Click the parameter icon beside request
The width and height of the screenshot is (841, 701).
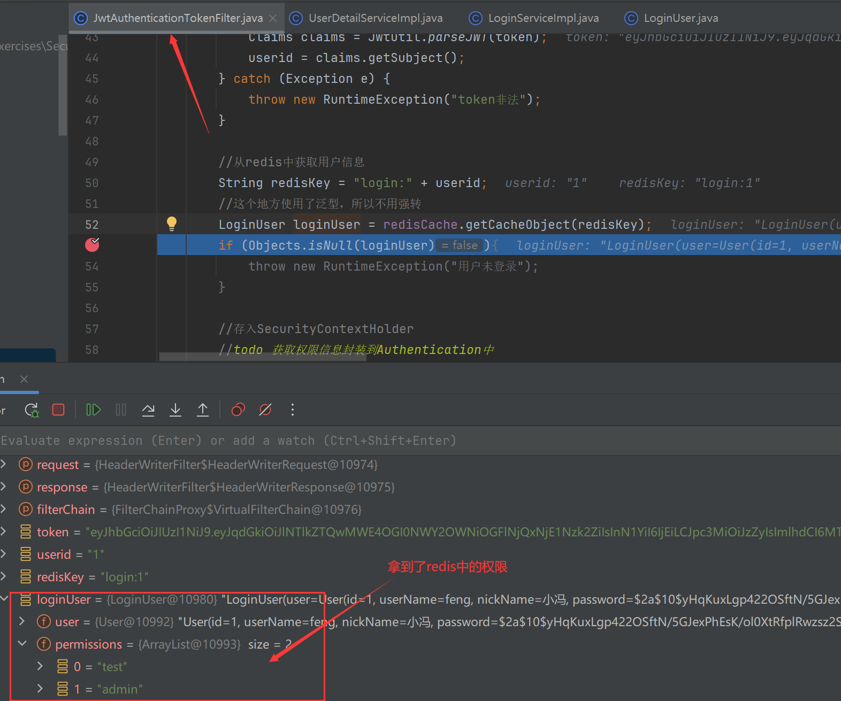point(26,464)
